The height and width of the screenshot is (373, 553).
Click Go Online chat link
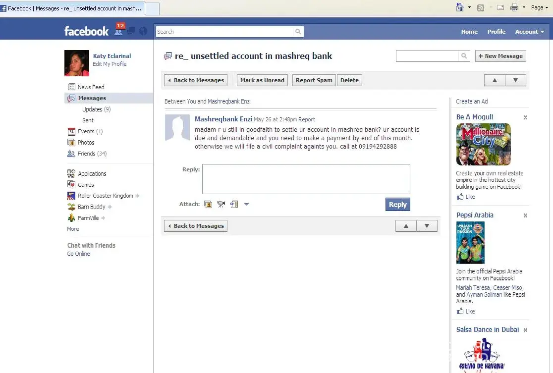[79, 254]
